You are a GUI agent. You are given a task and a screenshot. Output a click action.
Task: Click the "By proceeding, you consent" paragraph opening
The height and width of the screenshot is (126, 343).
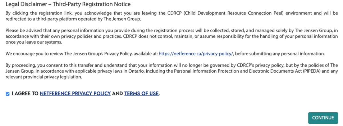pyautogui.click(x=30, y=65)
